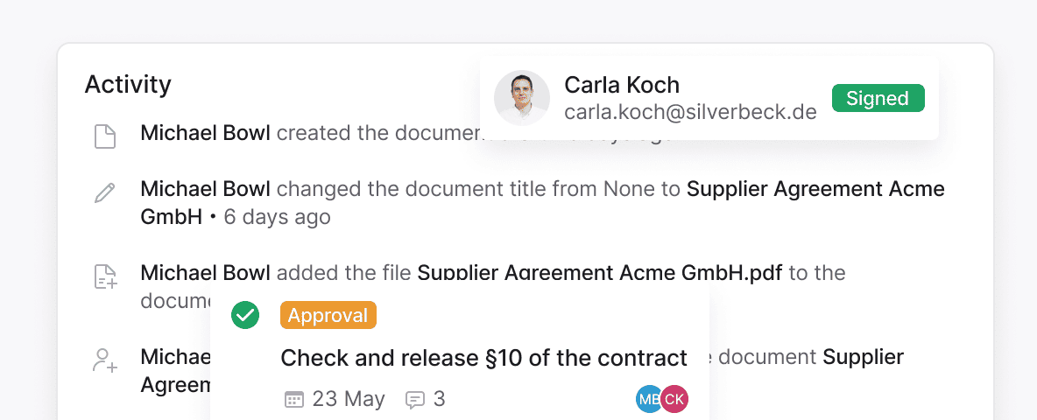Click the orange Approval tag
This screenshot has width=1037, height=420.
[328, 315]
